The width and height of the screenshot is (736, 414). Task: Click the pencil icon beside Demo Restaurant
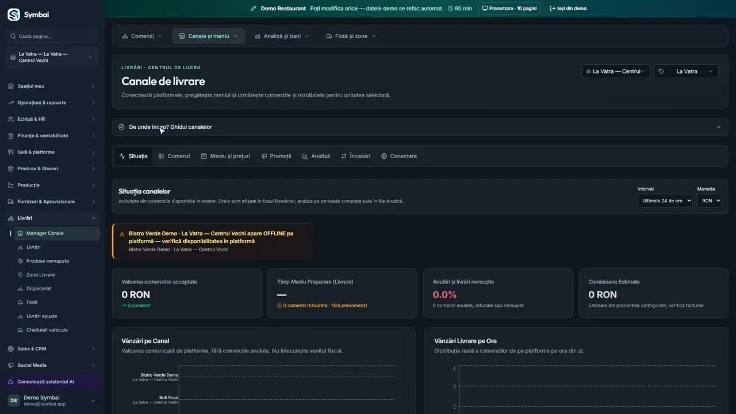pyautogui.click(x=254, y=9)
